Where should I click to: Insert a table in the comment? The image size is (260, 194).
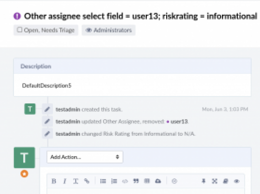point(147,181)
